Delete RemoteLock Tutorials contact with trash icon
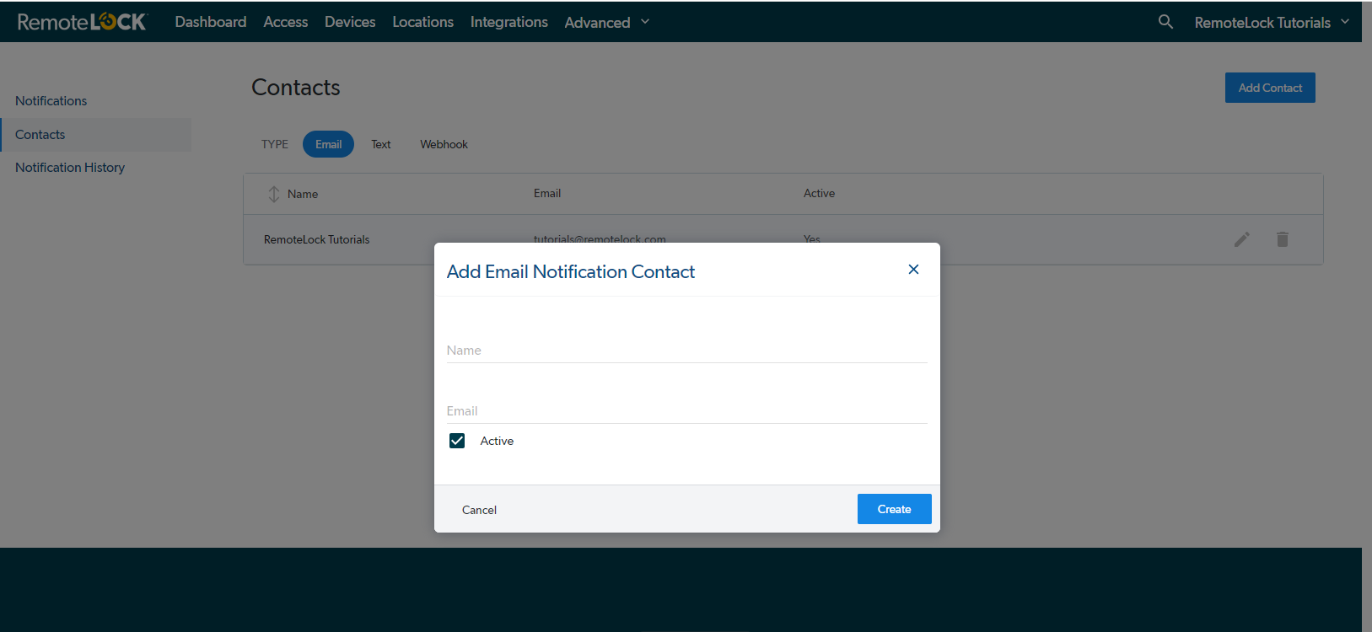The width and height of the screenshot is (1372, 632). tap(1282, 239)
